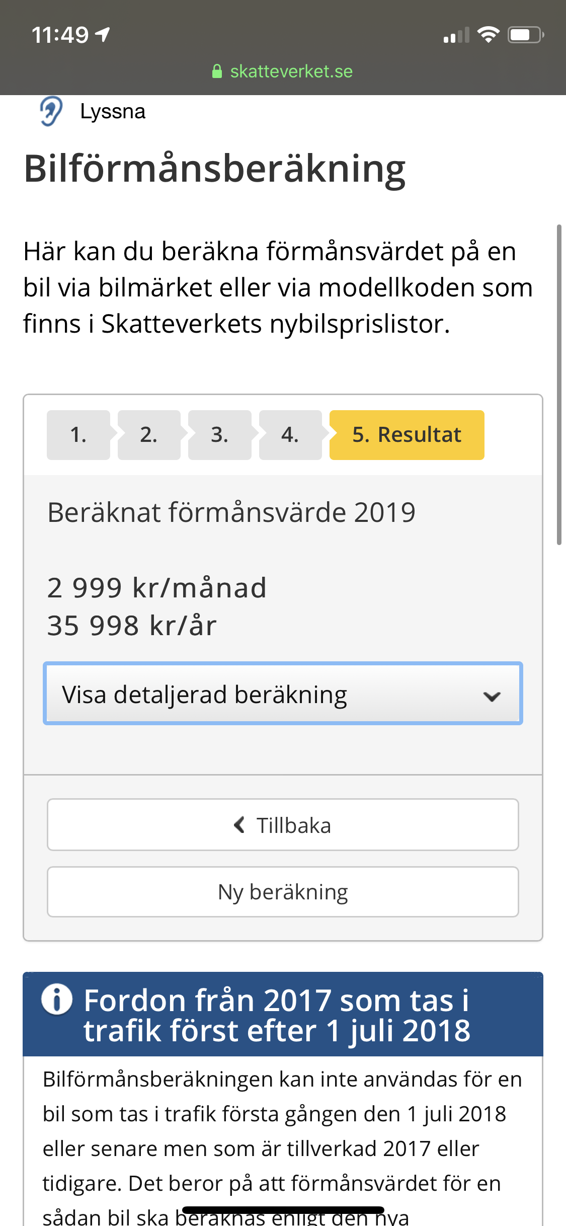This screenshot has width=566, height=1226.
Task: Expand Visa detaljerad beräkning
Action: [x=283, y=694]
